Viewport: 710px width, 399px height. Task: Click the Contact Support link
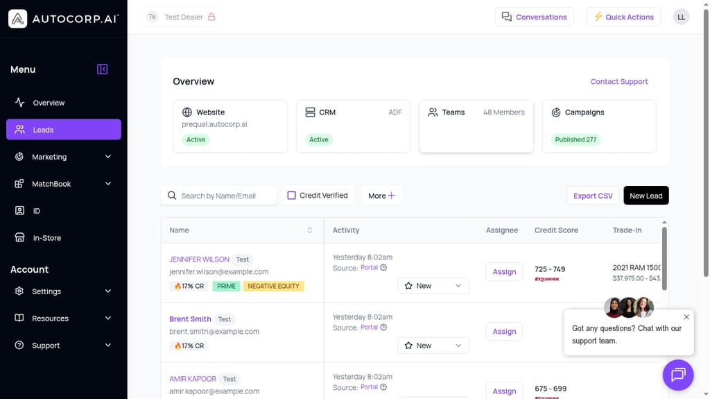click(x=619, y=82)
